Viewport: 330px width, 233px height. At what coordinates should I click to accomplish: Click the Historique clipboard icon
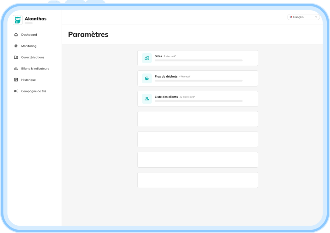click(x=16, y=80)
